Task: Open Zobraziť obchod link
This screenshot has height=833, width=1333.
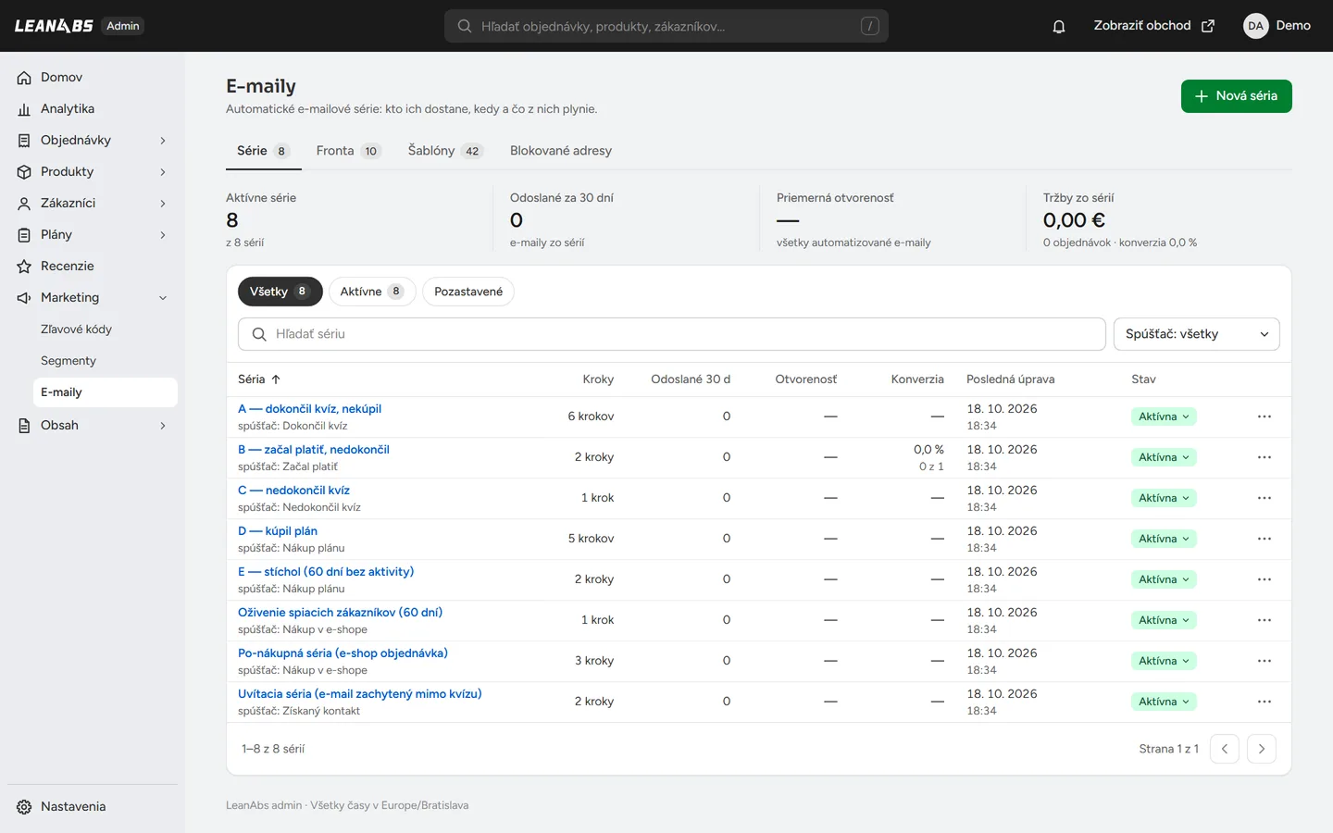Action: tap(1153, 26)
